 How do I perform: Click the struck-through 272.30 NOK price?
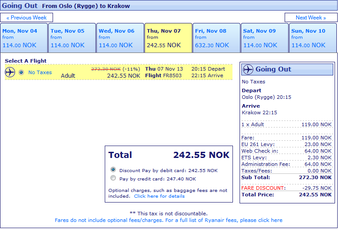point(106,69)
